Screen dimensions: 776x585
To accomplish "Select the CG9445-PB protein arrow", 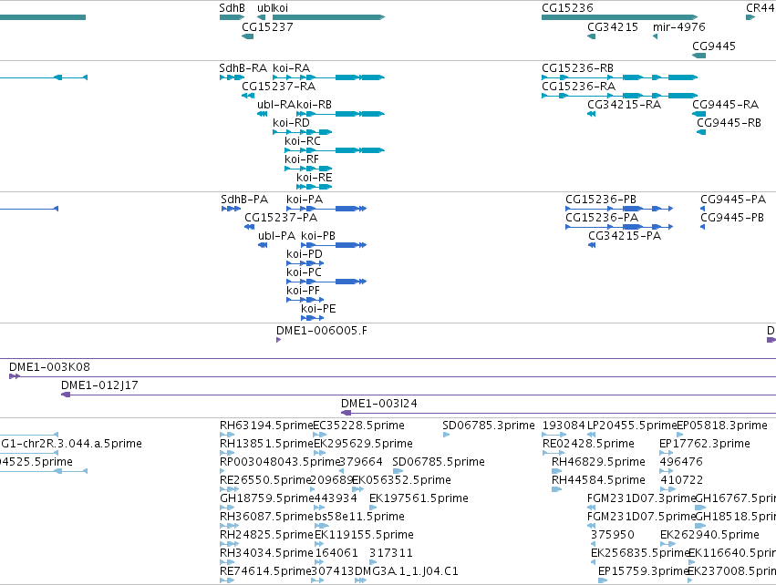I will (x=703, y=227).
